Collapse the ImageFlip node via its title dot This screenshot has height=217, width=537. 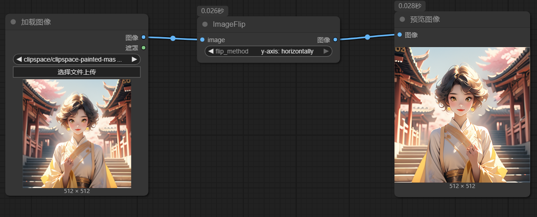[205, 24]
